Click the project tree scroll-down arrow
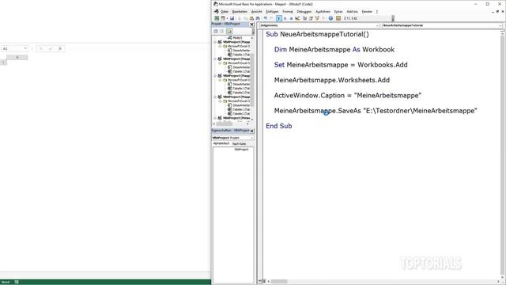 coord(252,120)
